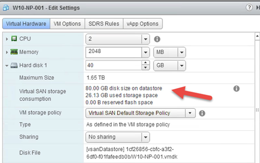
Task: Open the memory unit MB dropdown
Action: [x=181, y=52]
